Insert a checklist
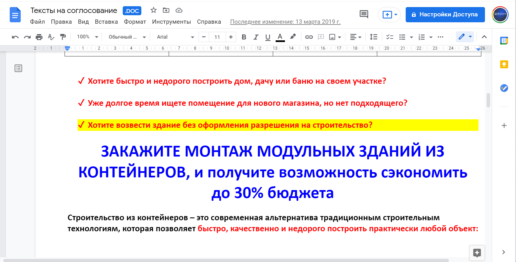Viewport: 516px width, 262px height. tap(390, 37)
